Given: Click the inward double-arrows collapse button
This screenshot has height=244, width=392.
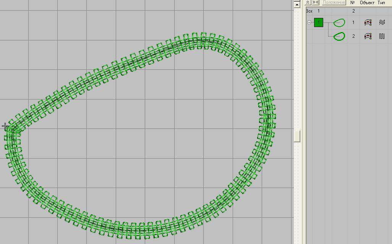Looking at the screenshot, I should pyautogui.click(x=316, y=2).
